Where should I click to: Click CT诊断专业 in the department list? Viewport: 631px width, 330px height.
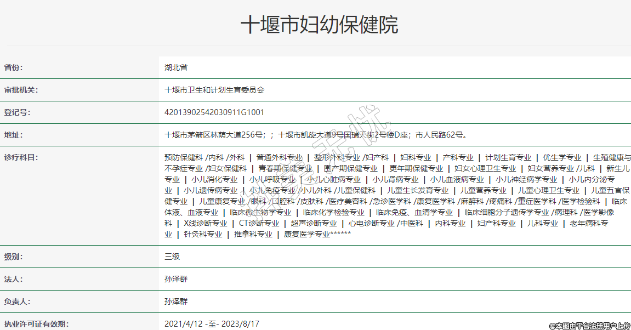click(x=259, y=223)
